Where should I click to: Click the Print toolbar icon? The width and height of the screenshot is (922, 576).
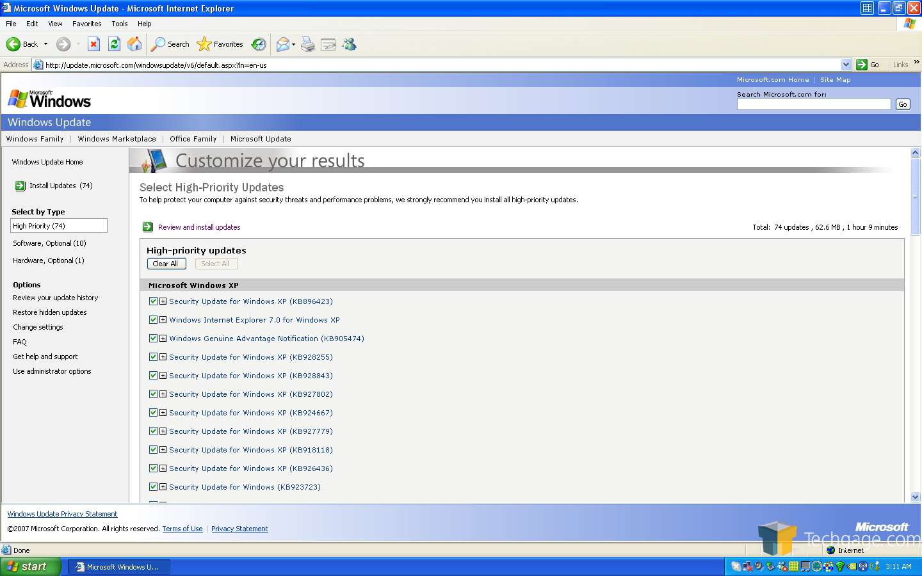[x=308, y=44]
